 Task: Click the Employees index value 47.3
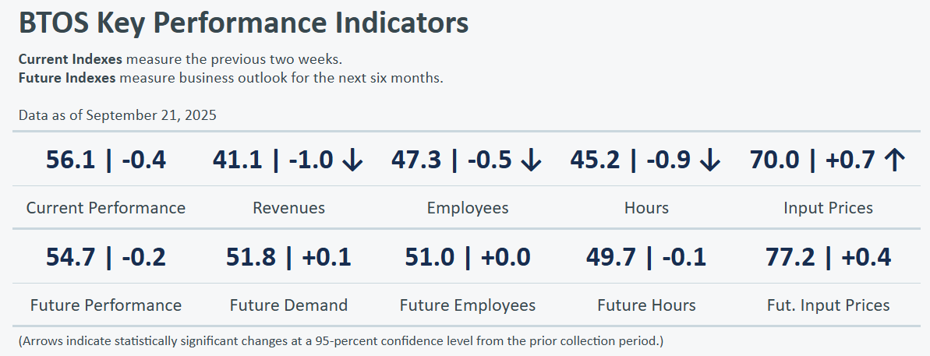pos(417,160)
